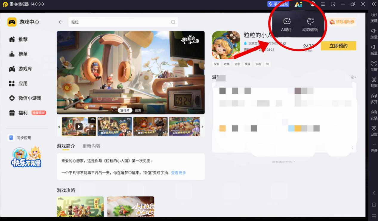The height and width of the screenshot is (221, 378).
Task: Open the 设置 settings icon in sidebar
Action: [374, 130]
